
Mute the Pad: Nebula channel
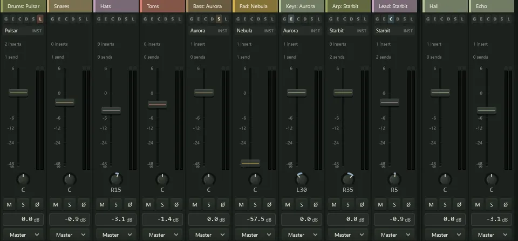241,205
